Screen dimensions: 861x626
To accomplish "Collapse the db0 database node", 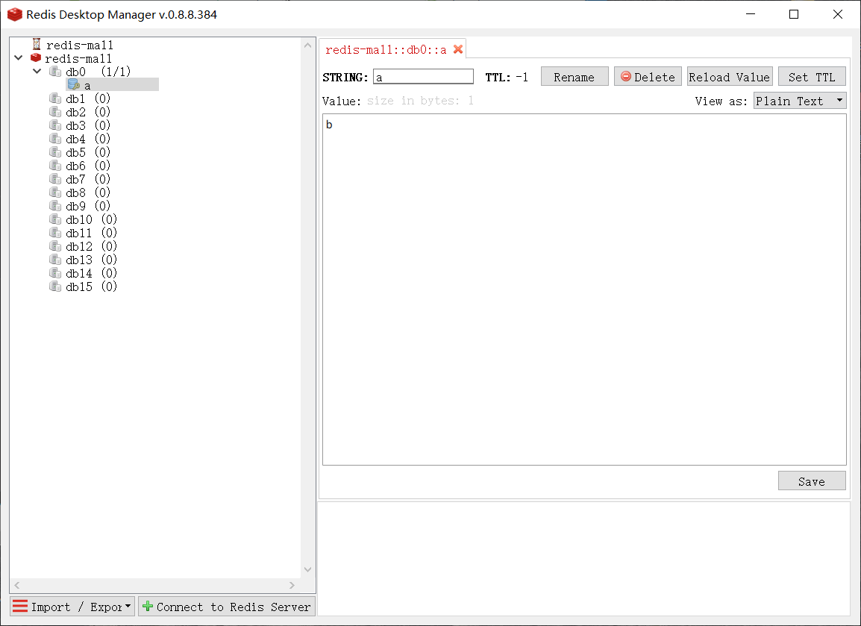I will point(37,71).
